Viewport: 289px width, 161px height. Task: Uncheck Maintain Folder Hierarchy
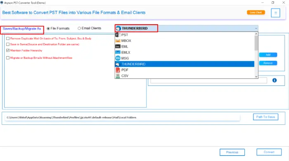[8, 51]
